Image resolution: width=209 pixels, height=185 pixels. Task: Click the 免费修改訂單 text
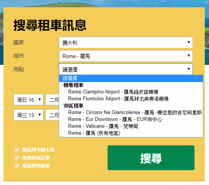[x=36, y=158]
